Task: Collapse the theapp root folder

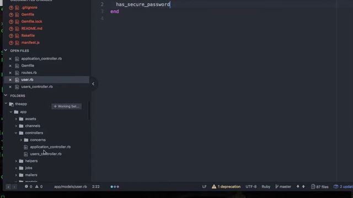Action: pyautogui.click(x=6, y=103)
